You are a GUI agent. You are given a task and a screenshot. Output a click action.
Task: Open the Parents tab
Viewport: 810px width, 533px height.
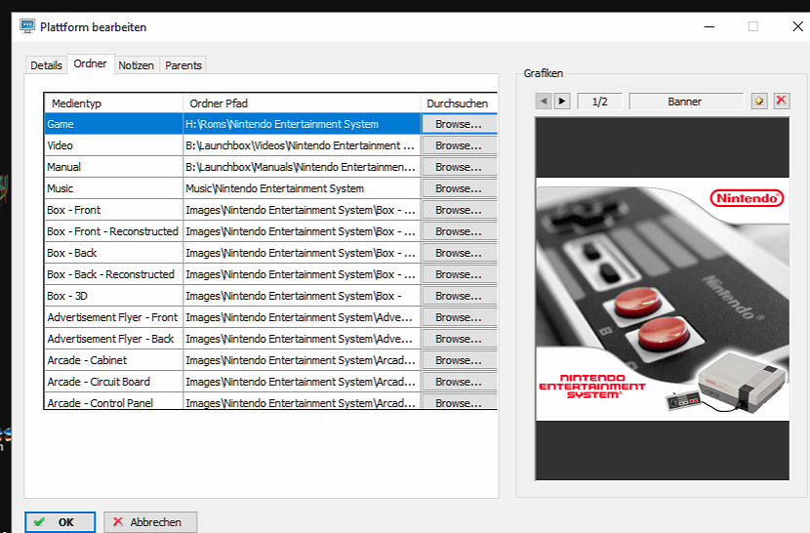pos(182,65)
